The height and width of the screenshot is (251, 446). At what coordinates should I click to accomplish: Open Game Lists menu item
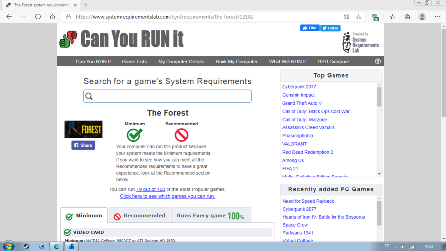(134, 62)
